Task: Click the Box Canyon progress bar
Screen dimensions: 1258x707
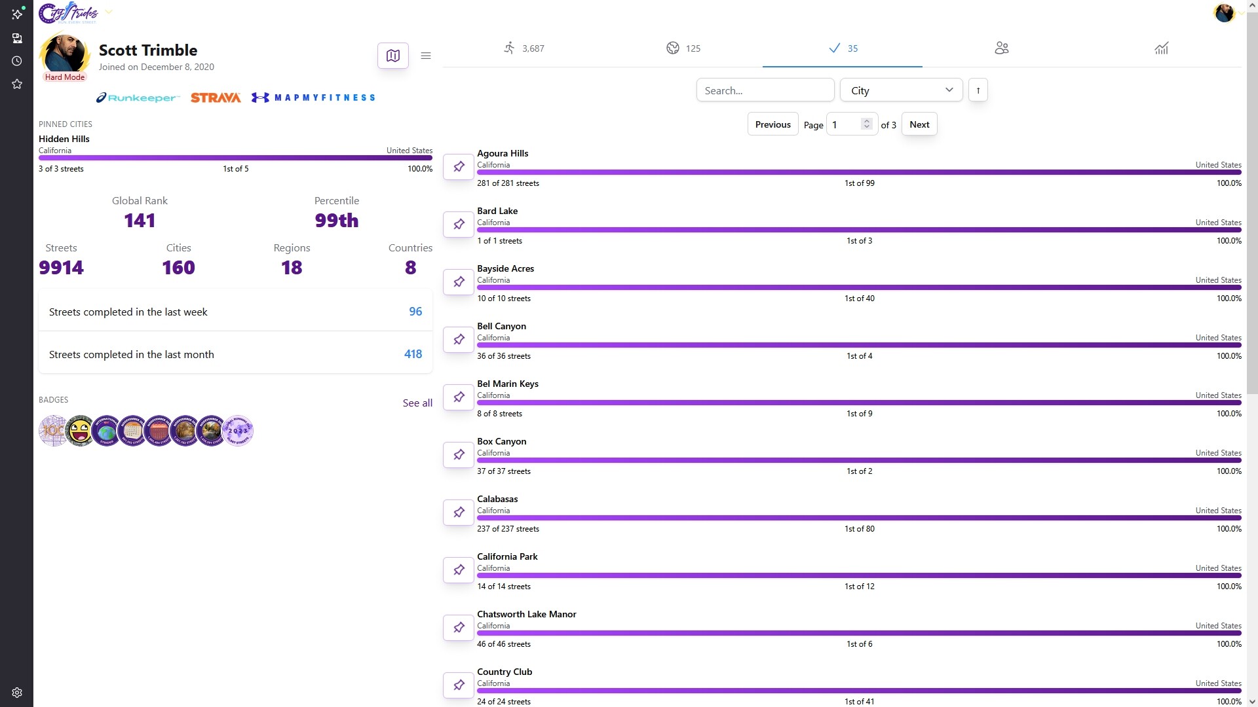Action: click(858, 460)
